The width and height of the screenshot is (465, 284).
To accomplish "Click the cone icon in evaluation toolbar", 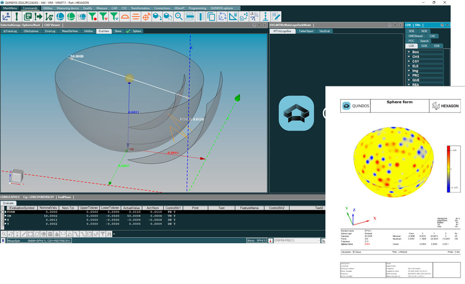I will (57, 234).
